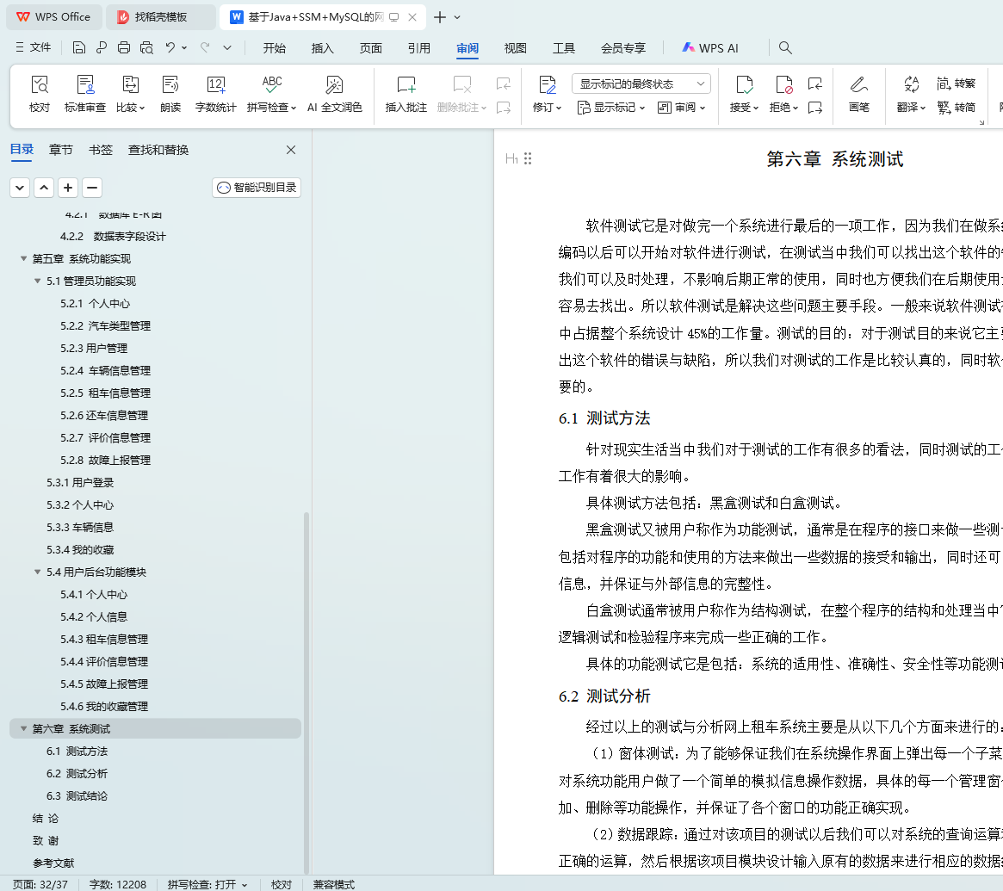Click the next change arrow icon
The height and width of the screenshot is (891, 1003).
(815, 107)
